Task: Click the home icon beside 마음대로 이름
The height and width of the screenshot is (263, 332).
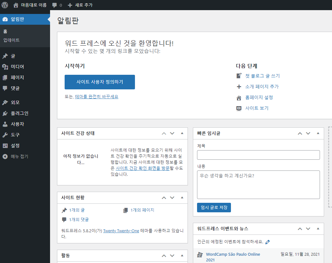Action: pos(16,5)
